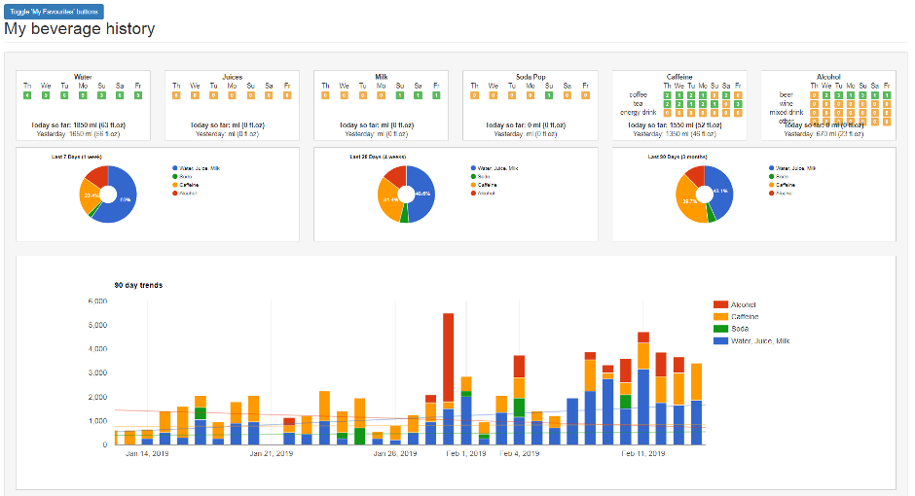
Task: Click the tea row Friday badge
Action: click(738, 104)
